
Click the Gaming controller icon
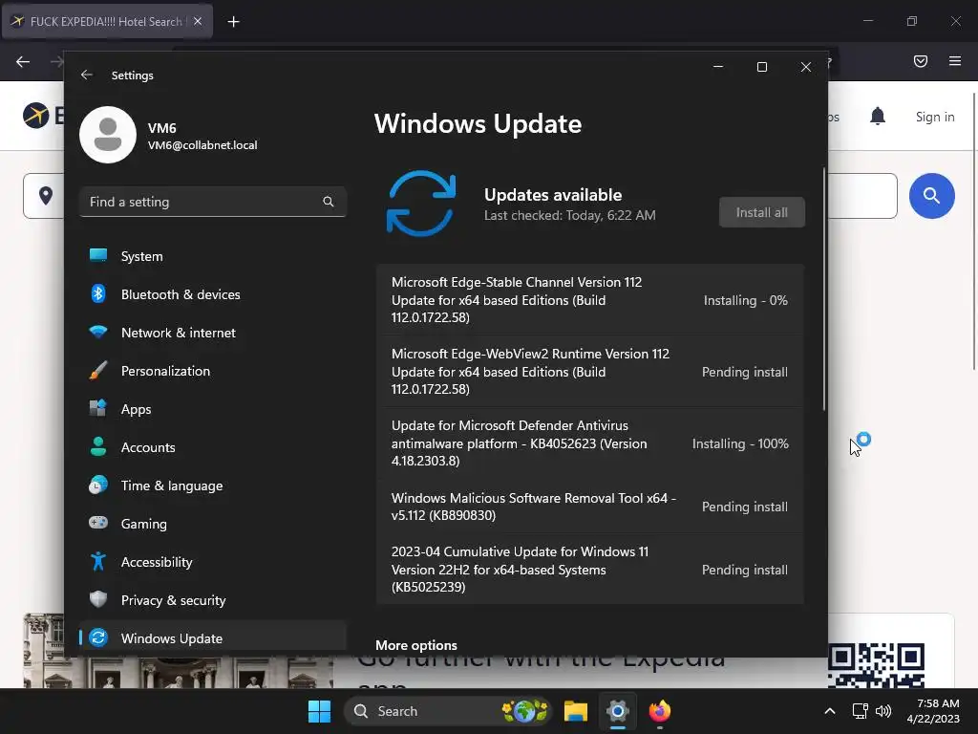click(x=98, y=523)
